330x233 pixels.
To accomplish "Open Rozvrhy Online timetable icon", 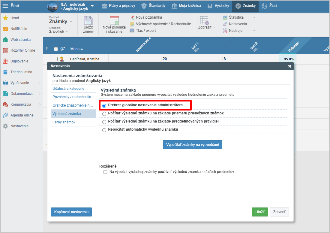I will tap(5, 50).
